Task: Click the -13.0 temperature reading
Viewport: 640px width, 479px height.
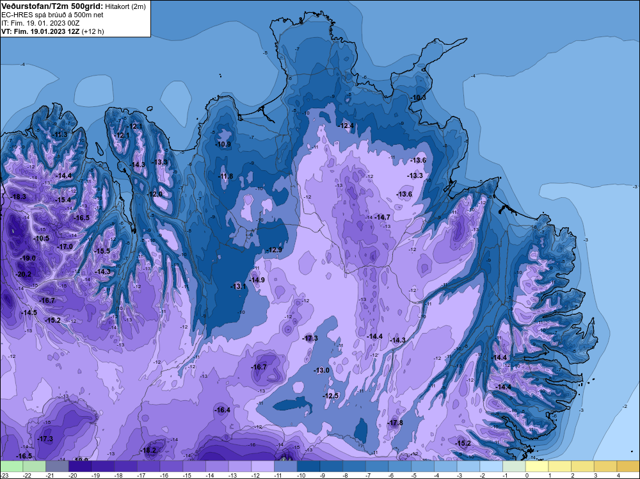Action: click(x=321, y=370)
